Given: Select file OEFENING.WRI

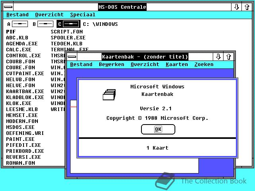Looking at the screenshot, I should click(x=25, y=133).
